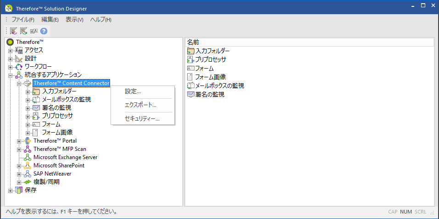Expand the Microsoft SharePoint node
The image size is (439, 219).
[19, 166]
